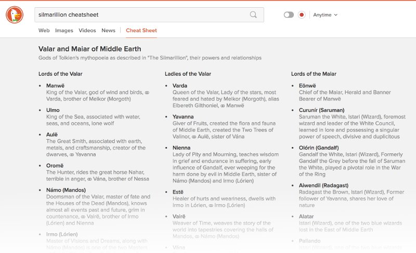
Task: Switch to the Web tab
Action: click(44, 31)
